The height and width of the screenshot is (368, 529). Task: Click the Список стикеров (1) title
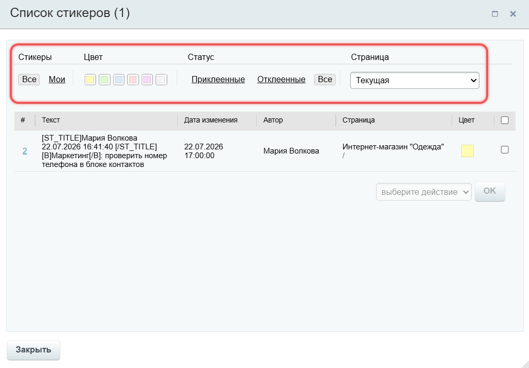70,13
